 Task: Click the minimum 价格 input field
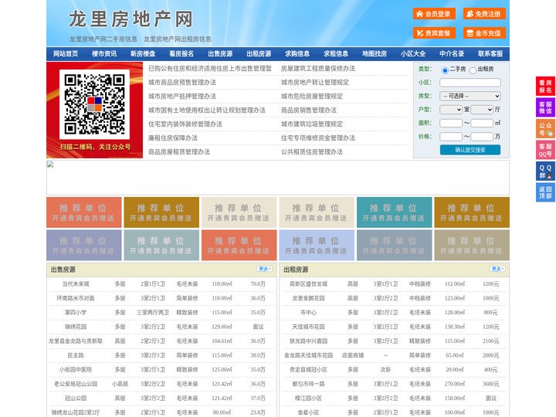pos(451,137)
